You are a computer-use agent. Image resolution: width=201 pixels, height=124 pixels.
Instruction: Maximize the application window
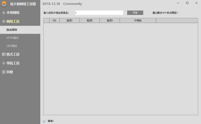[x=187, y=3]
